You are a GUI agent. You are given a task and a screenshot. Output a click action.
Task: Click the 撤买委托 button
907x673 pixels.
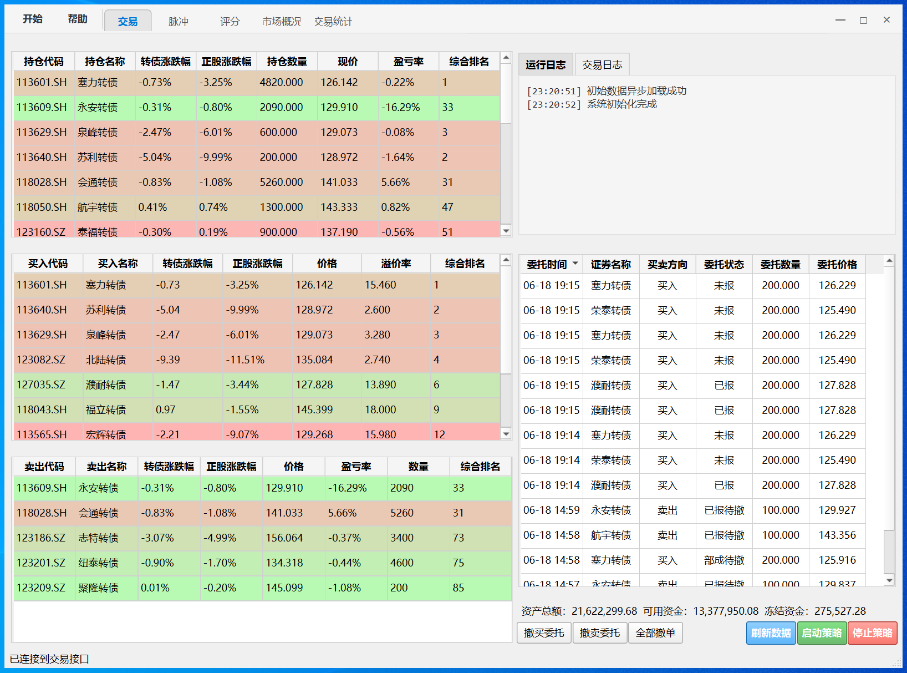click(x=544, y=633)
